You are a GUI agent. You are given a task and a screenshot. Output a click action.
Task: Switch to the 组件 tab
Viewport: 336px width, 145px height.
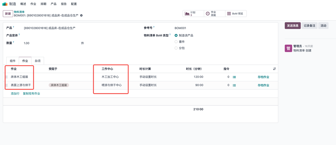click(x=13, y=61)
